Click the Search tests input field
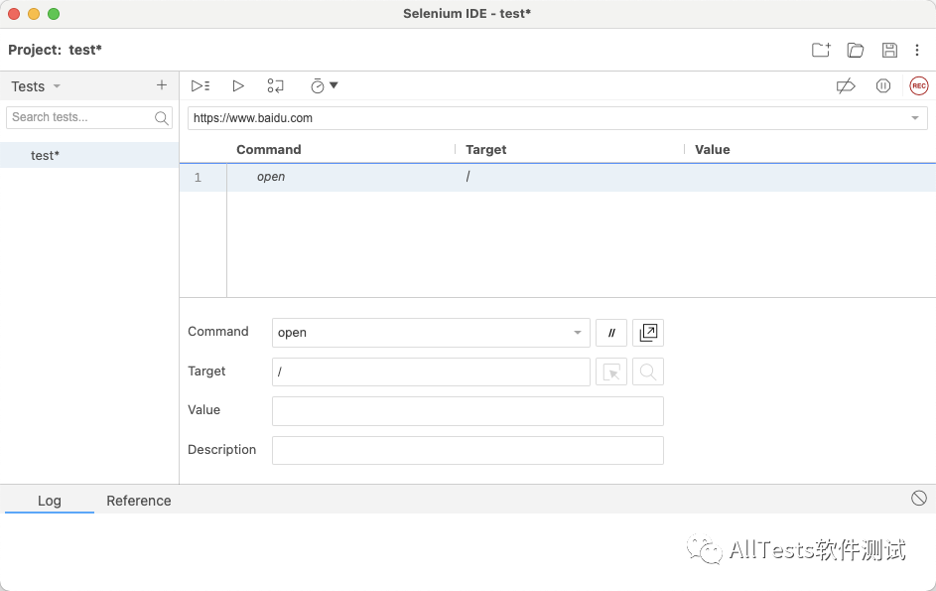936x591 pixels. 81,117
